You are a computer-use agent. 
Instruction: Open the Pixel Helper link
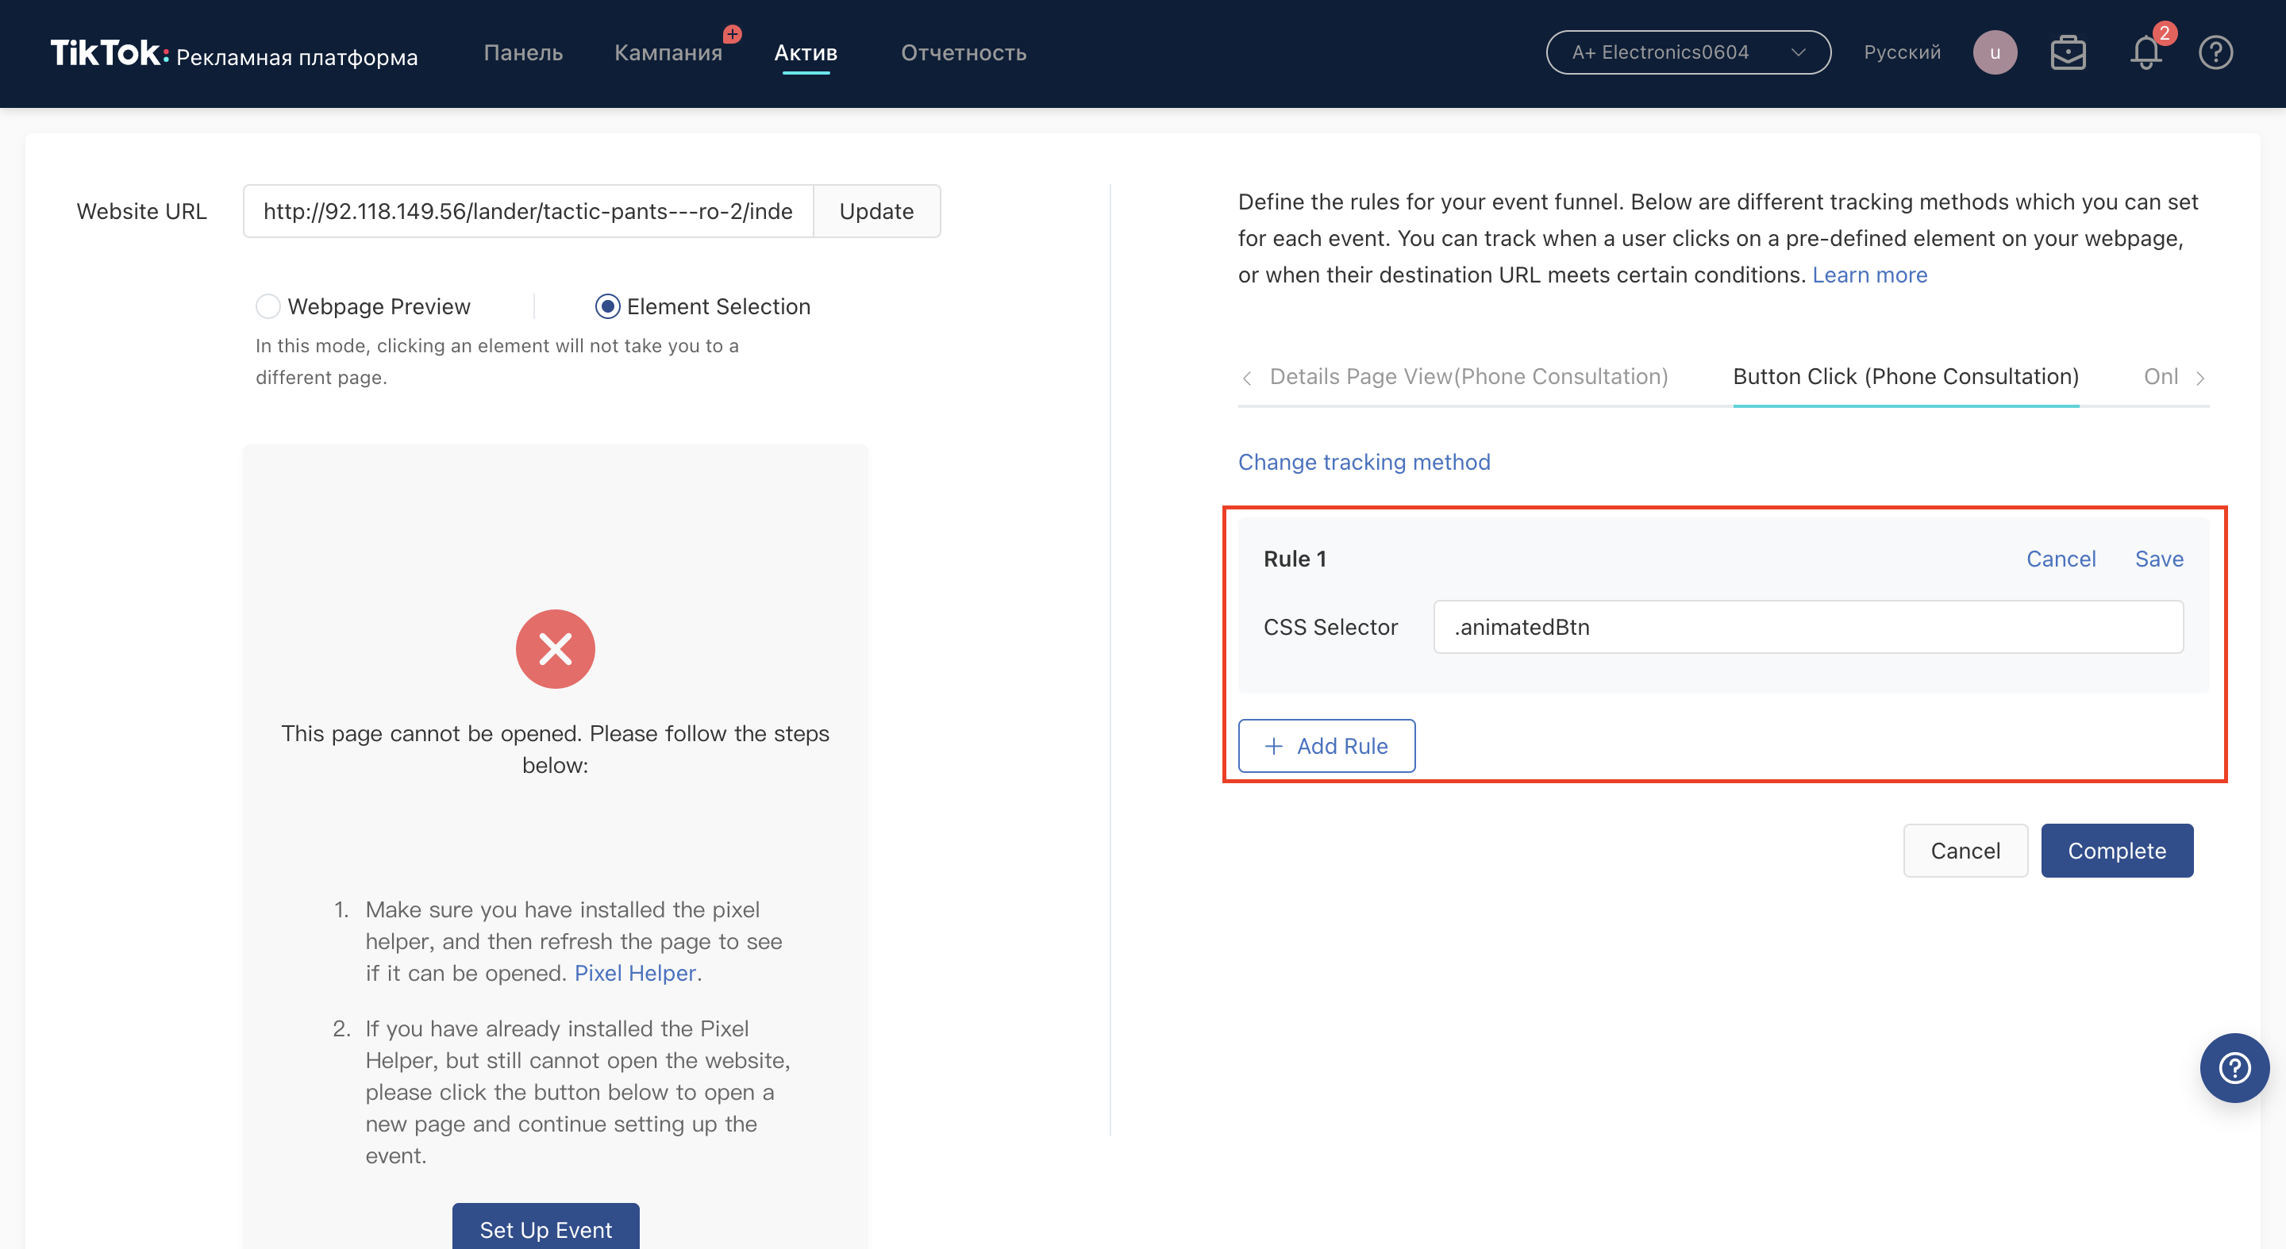(x=634, y=973)
